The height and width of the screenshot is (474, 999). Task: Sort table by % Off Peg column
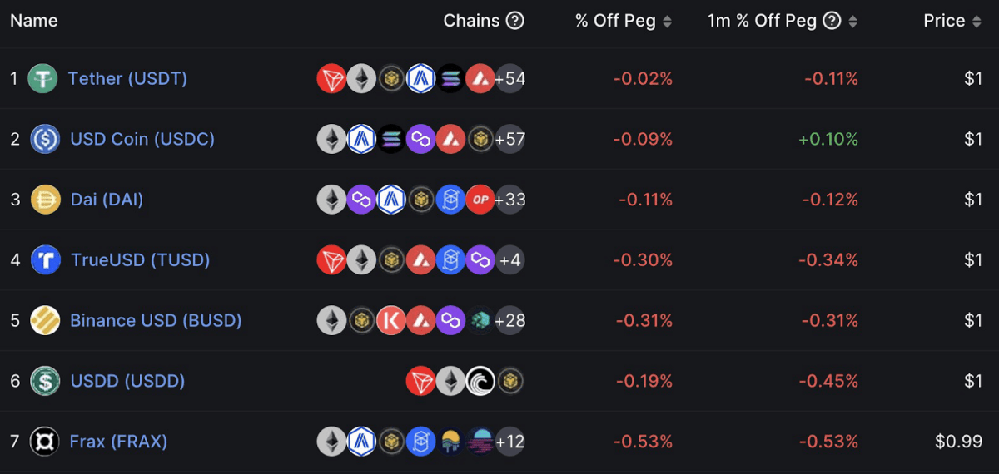[667, 22]
